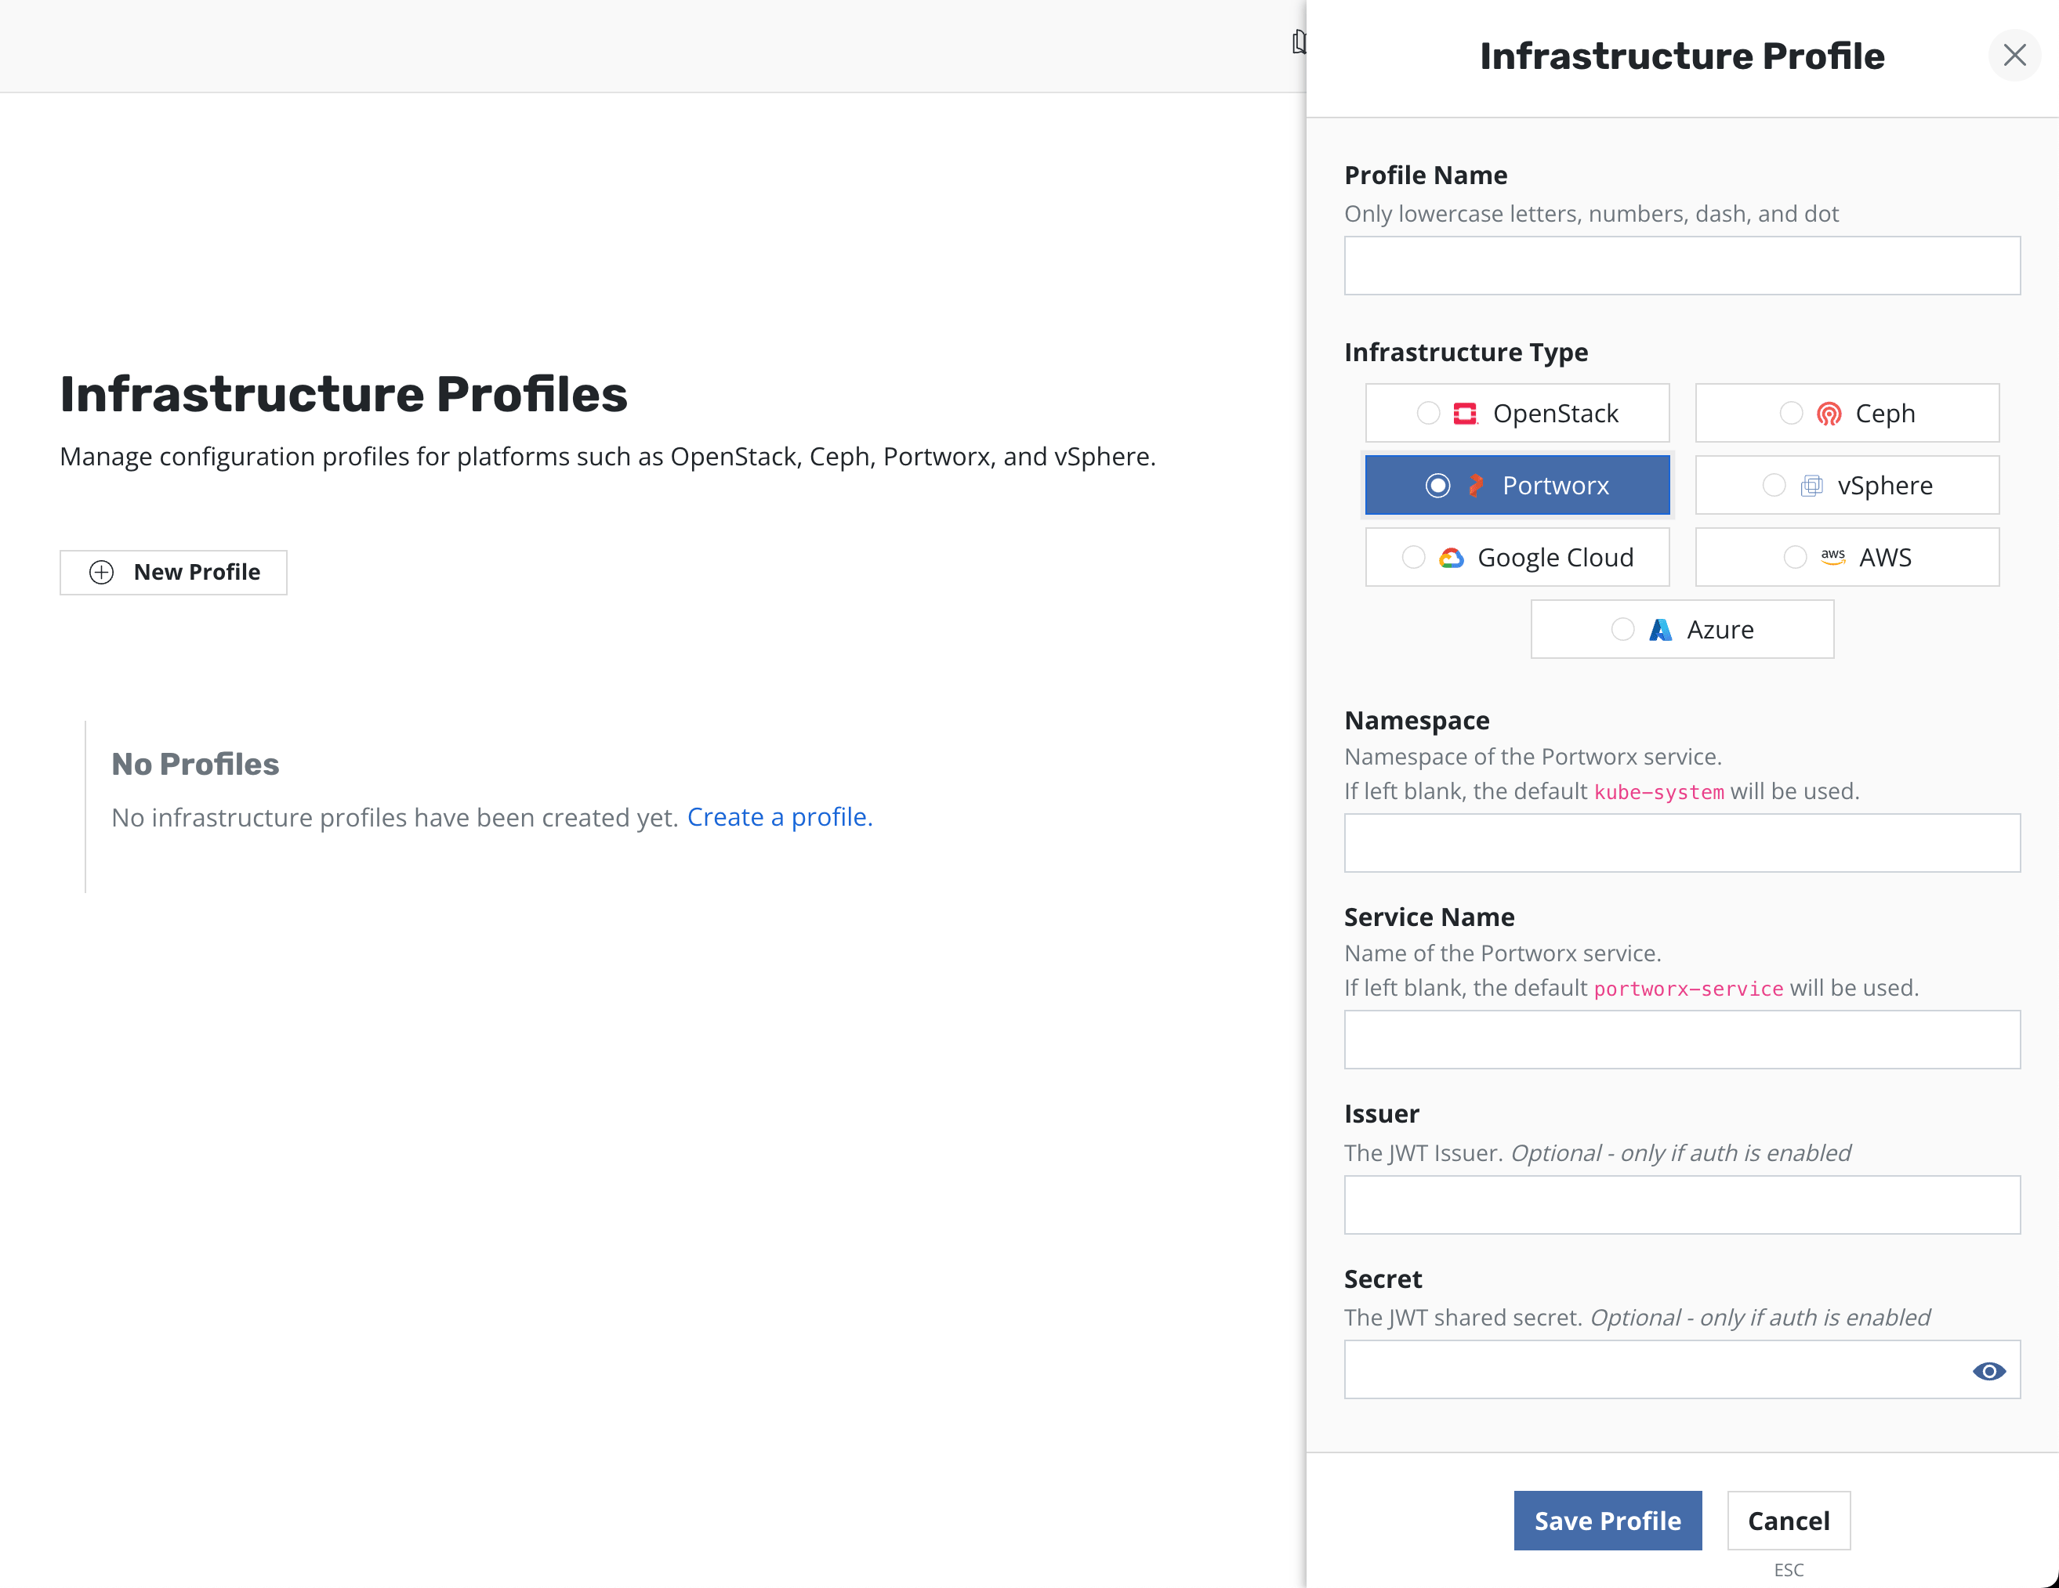
Task: Cancel the Infrastructure Profile form
Action: [1788, 1520]
